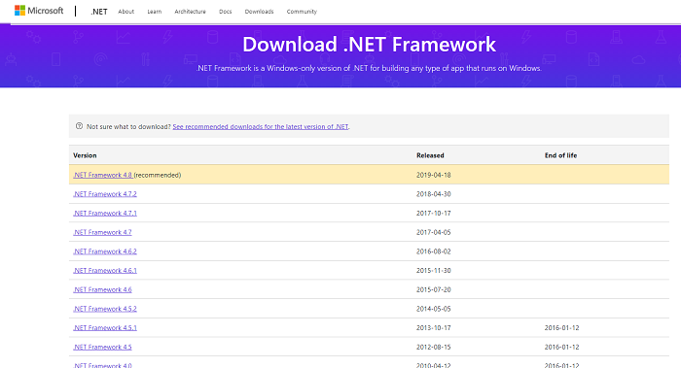Click the Released column header
681x368 pixels.
430,155
